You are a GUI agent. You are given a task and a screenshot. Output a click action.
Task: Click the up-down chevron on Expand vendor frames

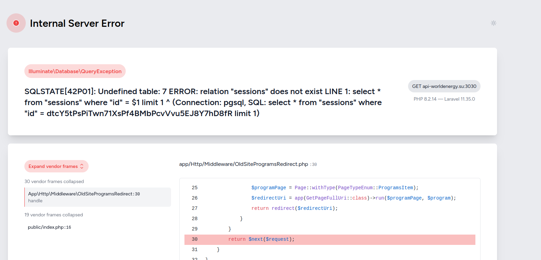click(82, 166)
